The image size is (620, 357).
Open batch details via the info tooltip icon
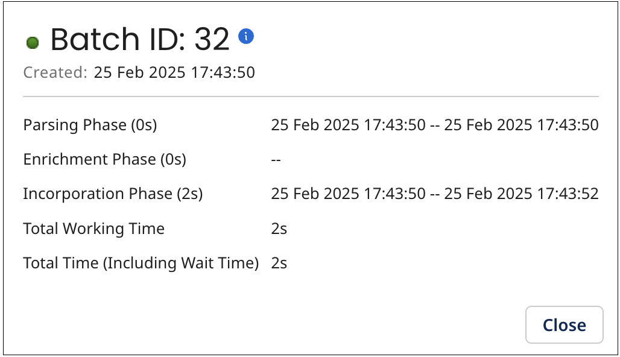pyautogui.click(x=247, y=36)
